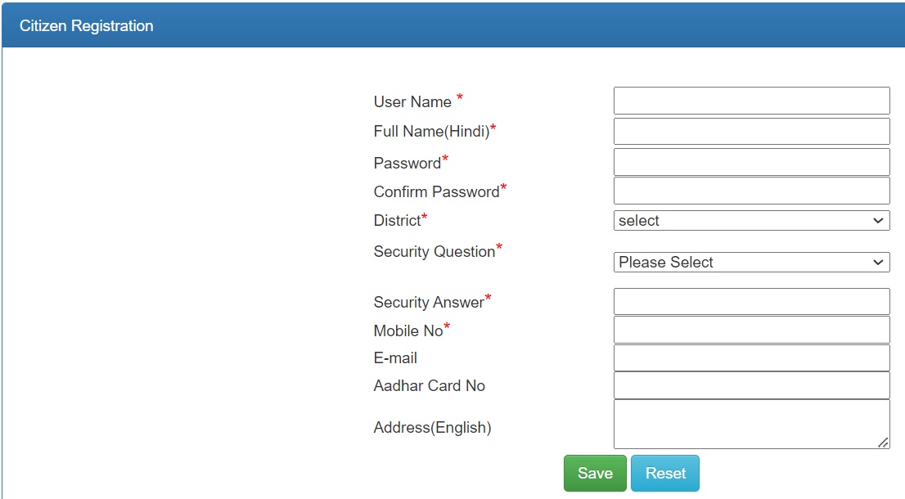Select the Security Answer text box
This screenshot has width=905, height=499.
click(x=750, y=301)
